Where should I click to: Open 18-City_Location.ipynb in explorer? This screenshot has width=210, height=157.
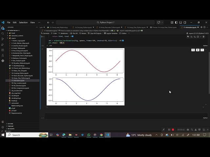click(19, 83)
